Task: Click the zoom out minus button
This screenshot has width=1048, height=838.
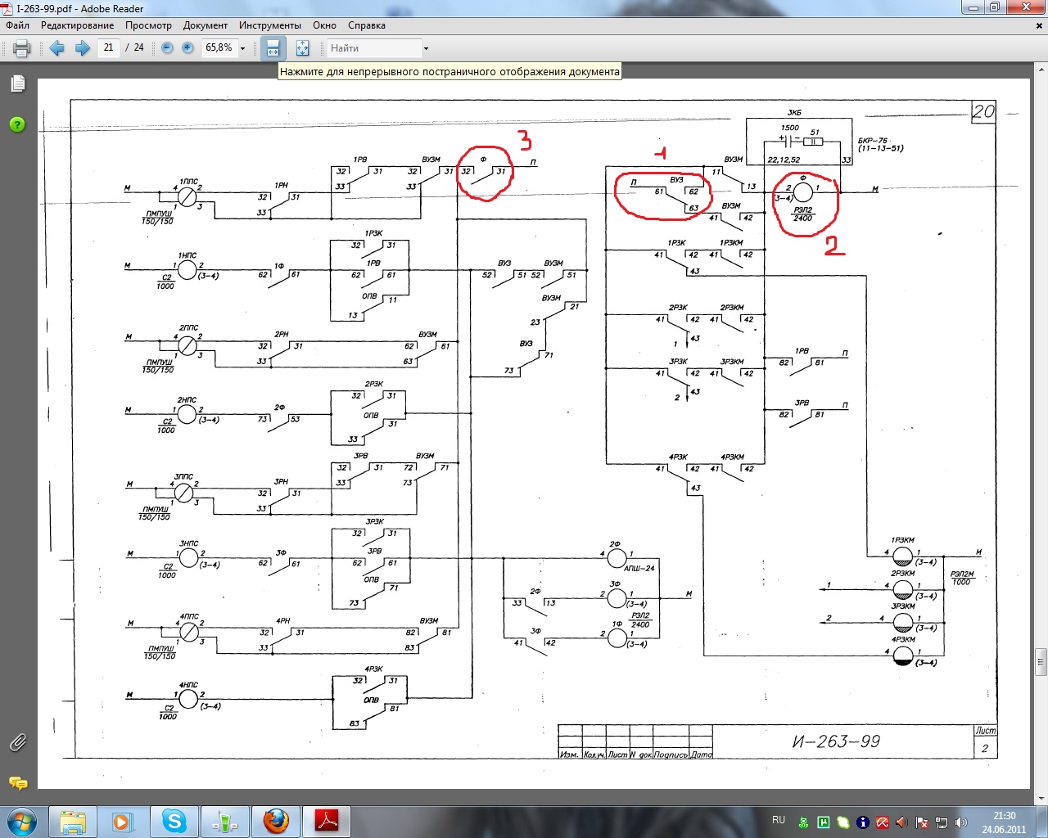Action: (167, 48)
